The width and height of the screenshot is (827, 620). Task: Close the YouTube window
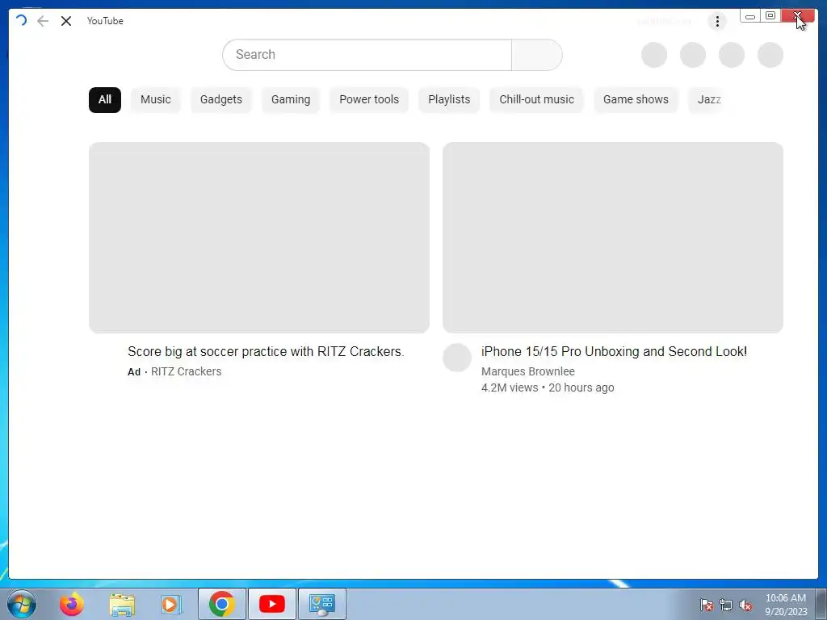coord(797,16)
